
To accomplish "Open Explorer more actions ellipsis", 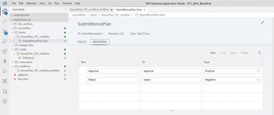I will click(x=65, y=10).
